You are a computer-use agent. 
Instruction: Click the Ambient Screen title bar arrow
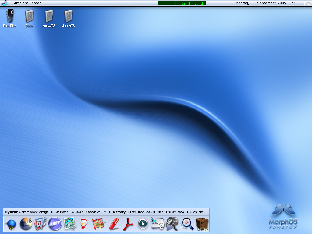pyautogui.click(x=5, y=3)
